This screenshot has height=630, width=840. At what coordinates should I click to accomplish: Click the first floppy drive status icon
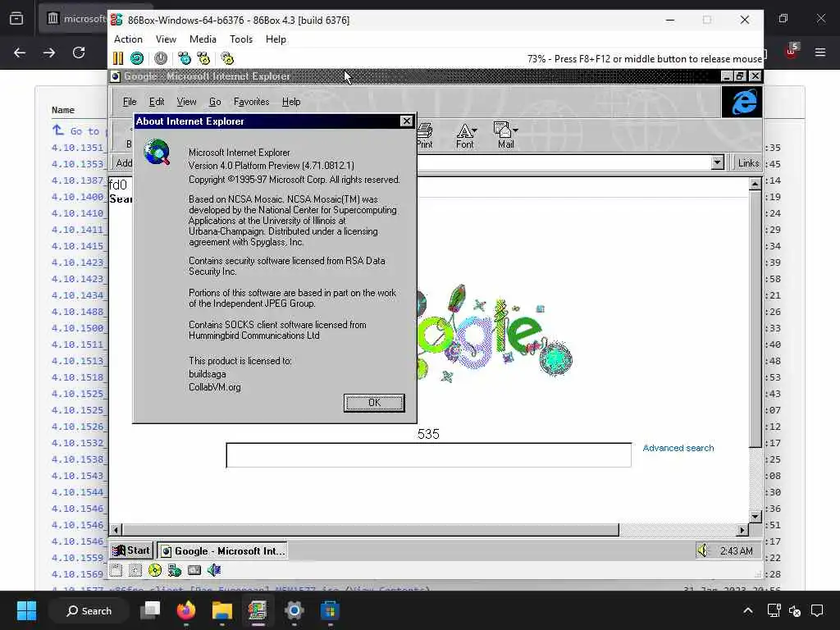click(116, 571)
